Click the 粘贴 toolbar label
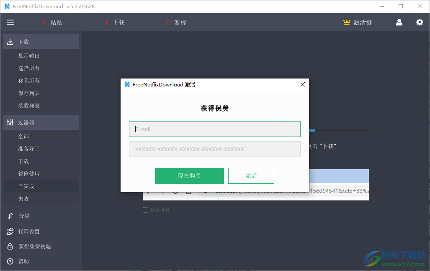The image size is (430, 271). 57,23
